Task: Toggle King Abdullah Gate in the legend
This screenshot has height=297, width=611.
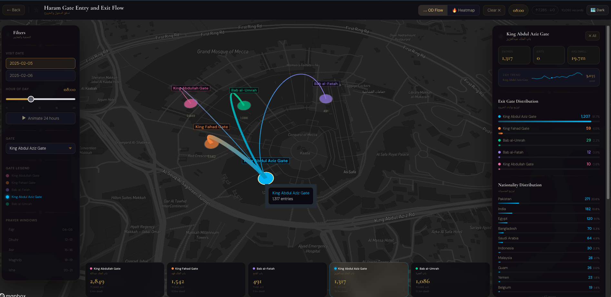Action: [x=23, y=176]
